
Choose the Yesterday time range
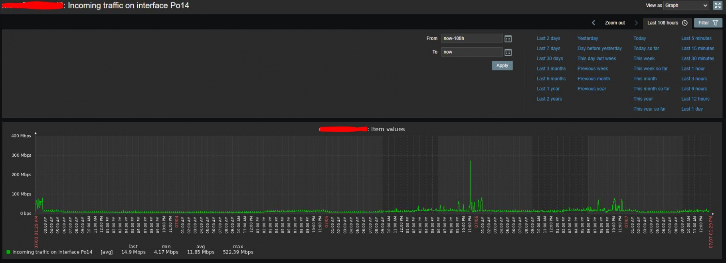[588, 39]
